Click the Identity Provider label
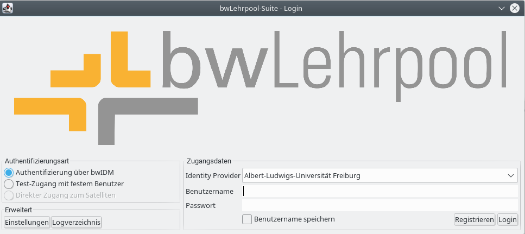Image resolution: width=525 pixels, height=234 pixels. (x=213, y=176)
